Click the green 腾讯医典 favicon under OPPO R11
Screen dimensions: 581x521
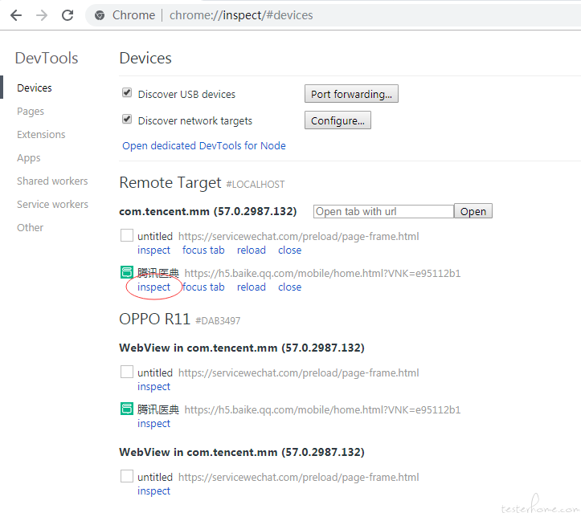[127, 409]
